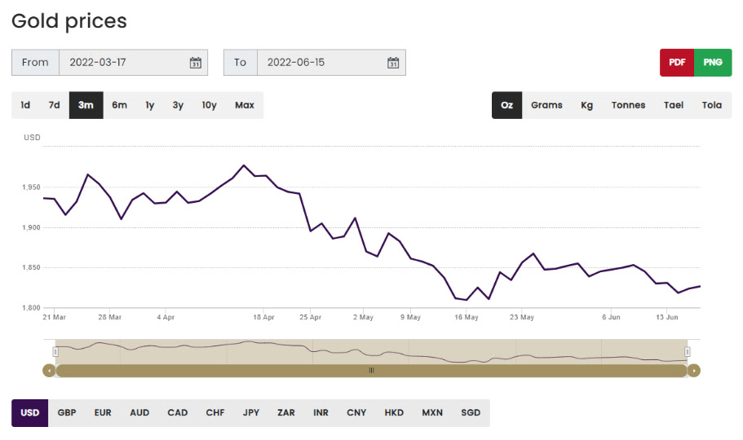Select the Kg weight unit
This screenshot has width=743, height=440.
(x=586, y=105)
